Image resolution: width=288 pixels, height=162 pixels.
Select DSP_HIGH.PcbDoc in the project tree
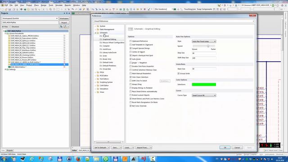point(18,67)
